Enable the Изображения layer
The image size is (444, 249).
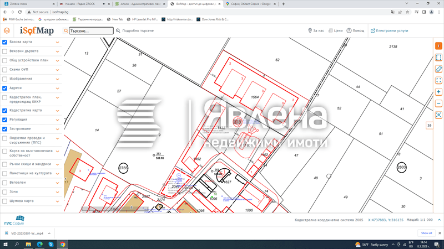click(4, 79)
